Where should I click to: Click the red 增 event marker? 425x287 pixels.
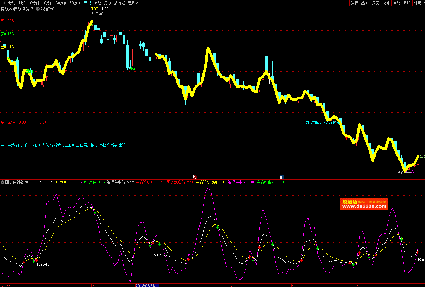[195, 177]
